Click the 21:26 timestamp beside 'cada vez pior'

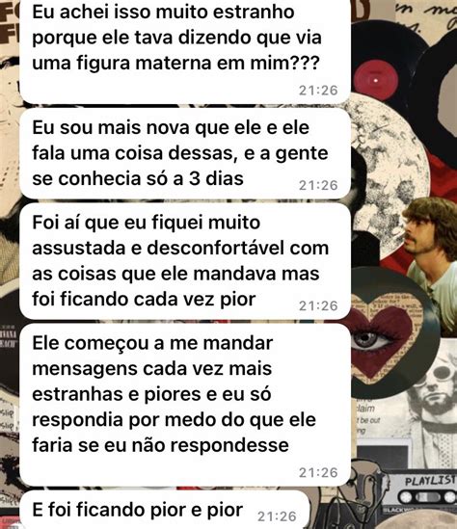318,305
